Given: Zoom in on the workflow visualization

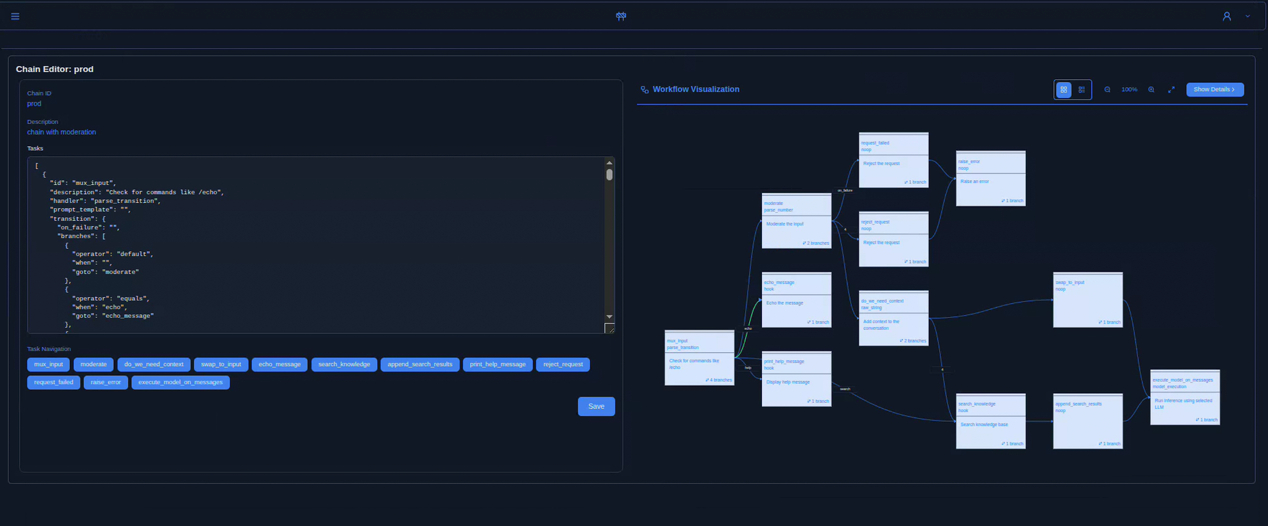Looking at the screenshot, I should [1151, 89].
